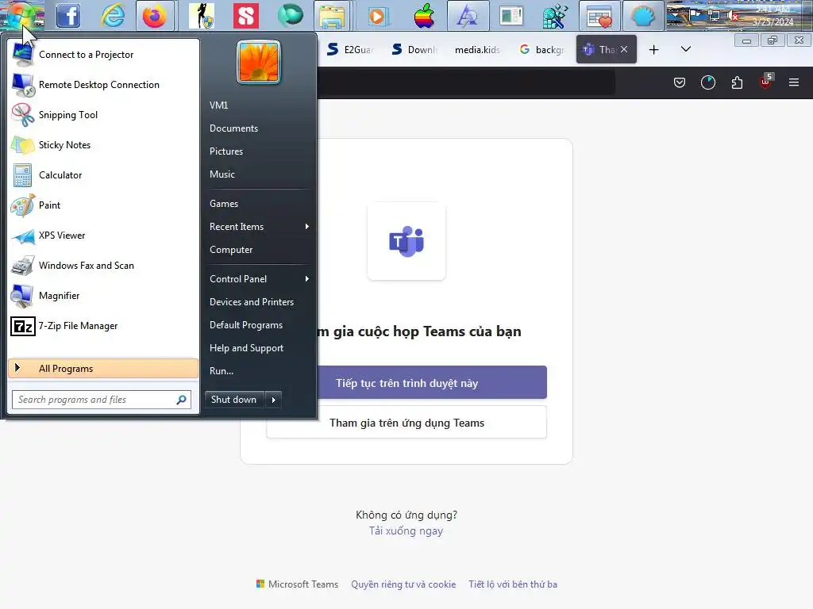Screen dimensions: 813x609
Task: Open XPS Viewer
Action: pyautogui.click(x=103, y=235)
